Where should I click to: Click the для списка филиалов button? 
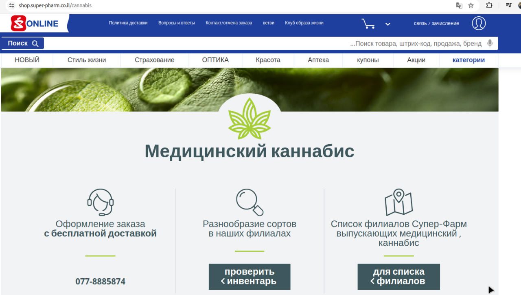pyautogui.click(x=399, y=277)
